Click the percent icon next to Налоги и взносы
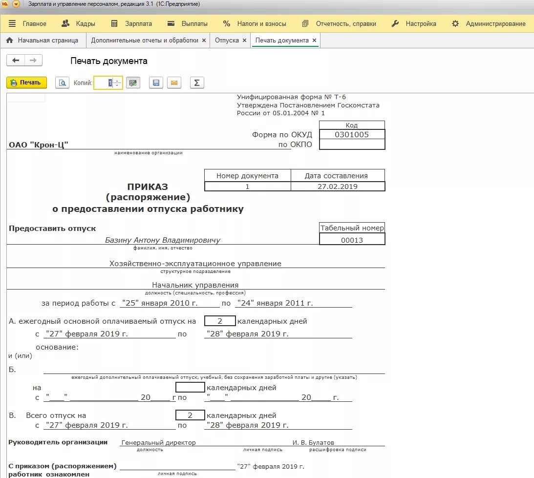 tap(227, 23)
